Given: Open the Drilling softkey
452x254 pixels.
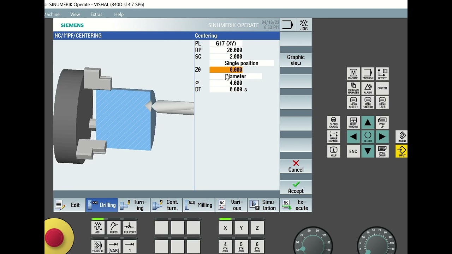Looking at the screenshot, I should tap(102, 205).
